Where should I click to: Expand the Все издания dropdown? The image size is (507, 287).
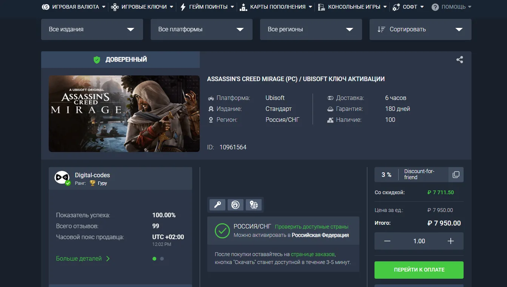pos(92,29)
